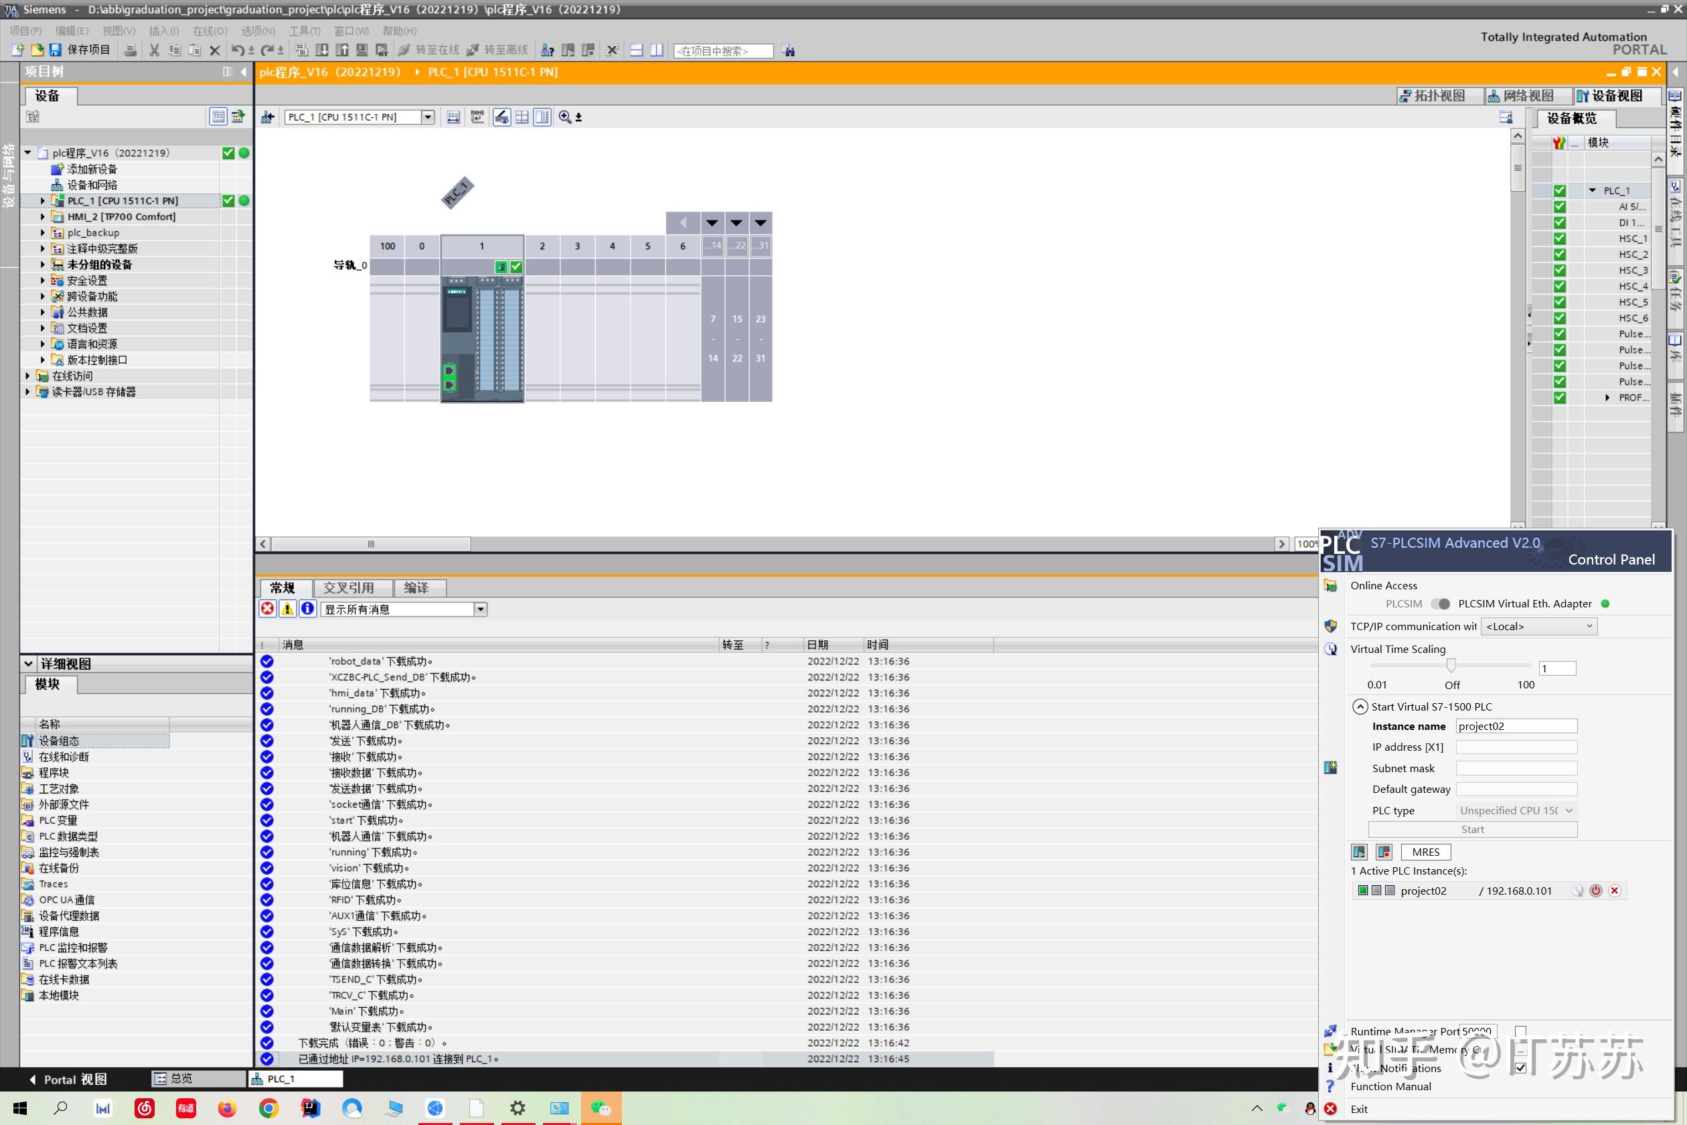The width and height of the screenshot is (1687, 1125).
Task: Toggle the PLCSIM online access switch
Action: [1439, 603]
